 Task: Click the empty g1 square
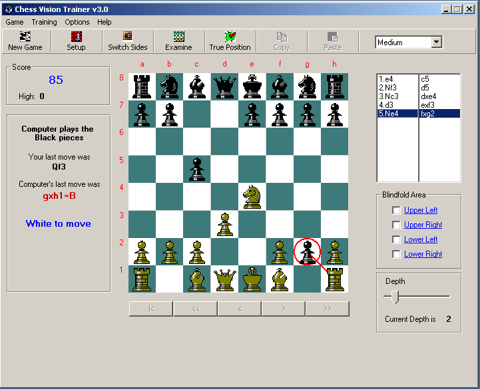coord(307,279)
